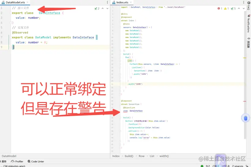
Task: Click 'this.item.value++;' statement
Action: pyautogui.click(x=139, y=135)
